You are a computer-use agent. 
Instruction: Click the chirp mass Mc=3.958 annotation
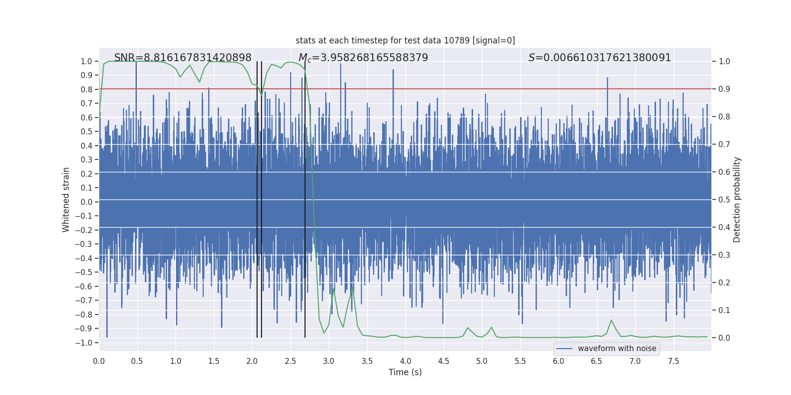(363, 58)
